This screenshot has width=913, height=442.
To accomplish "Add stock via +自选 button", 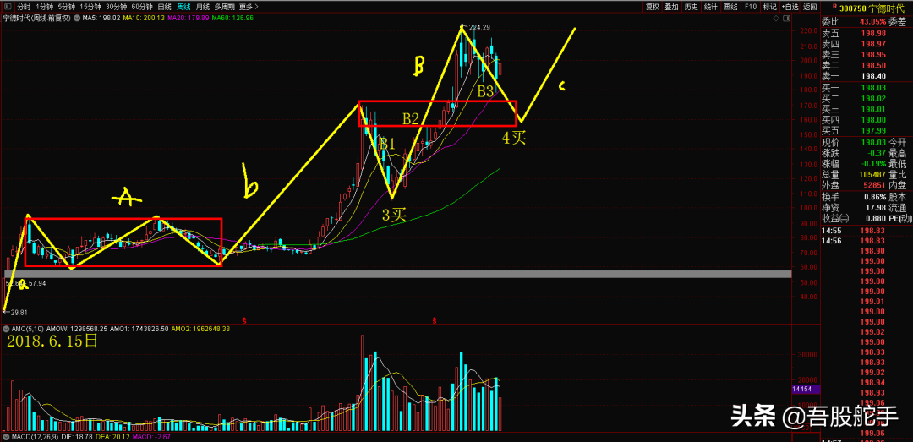I will (790, 7).
